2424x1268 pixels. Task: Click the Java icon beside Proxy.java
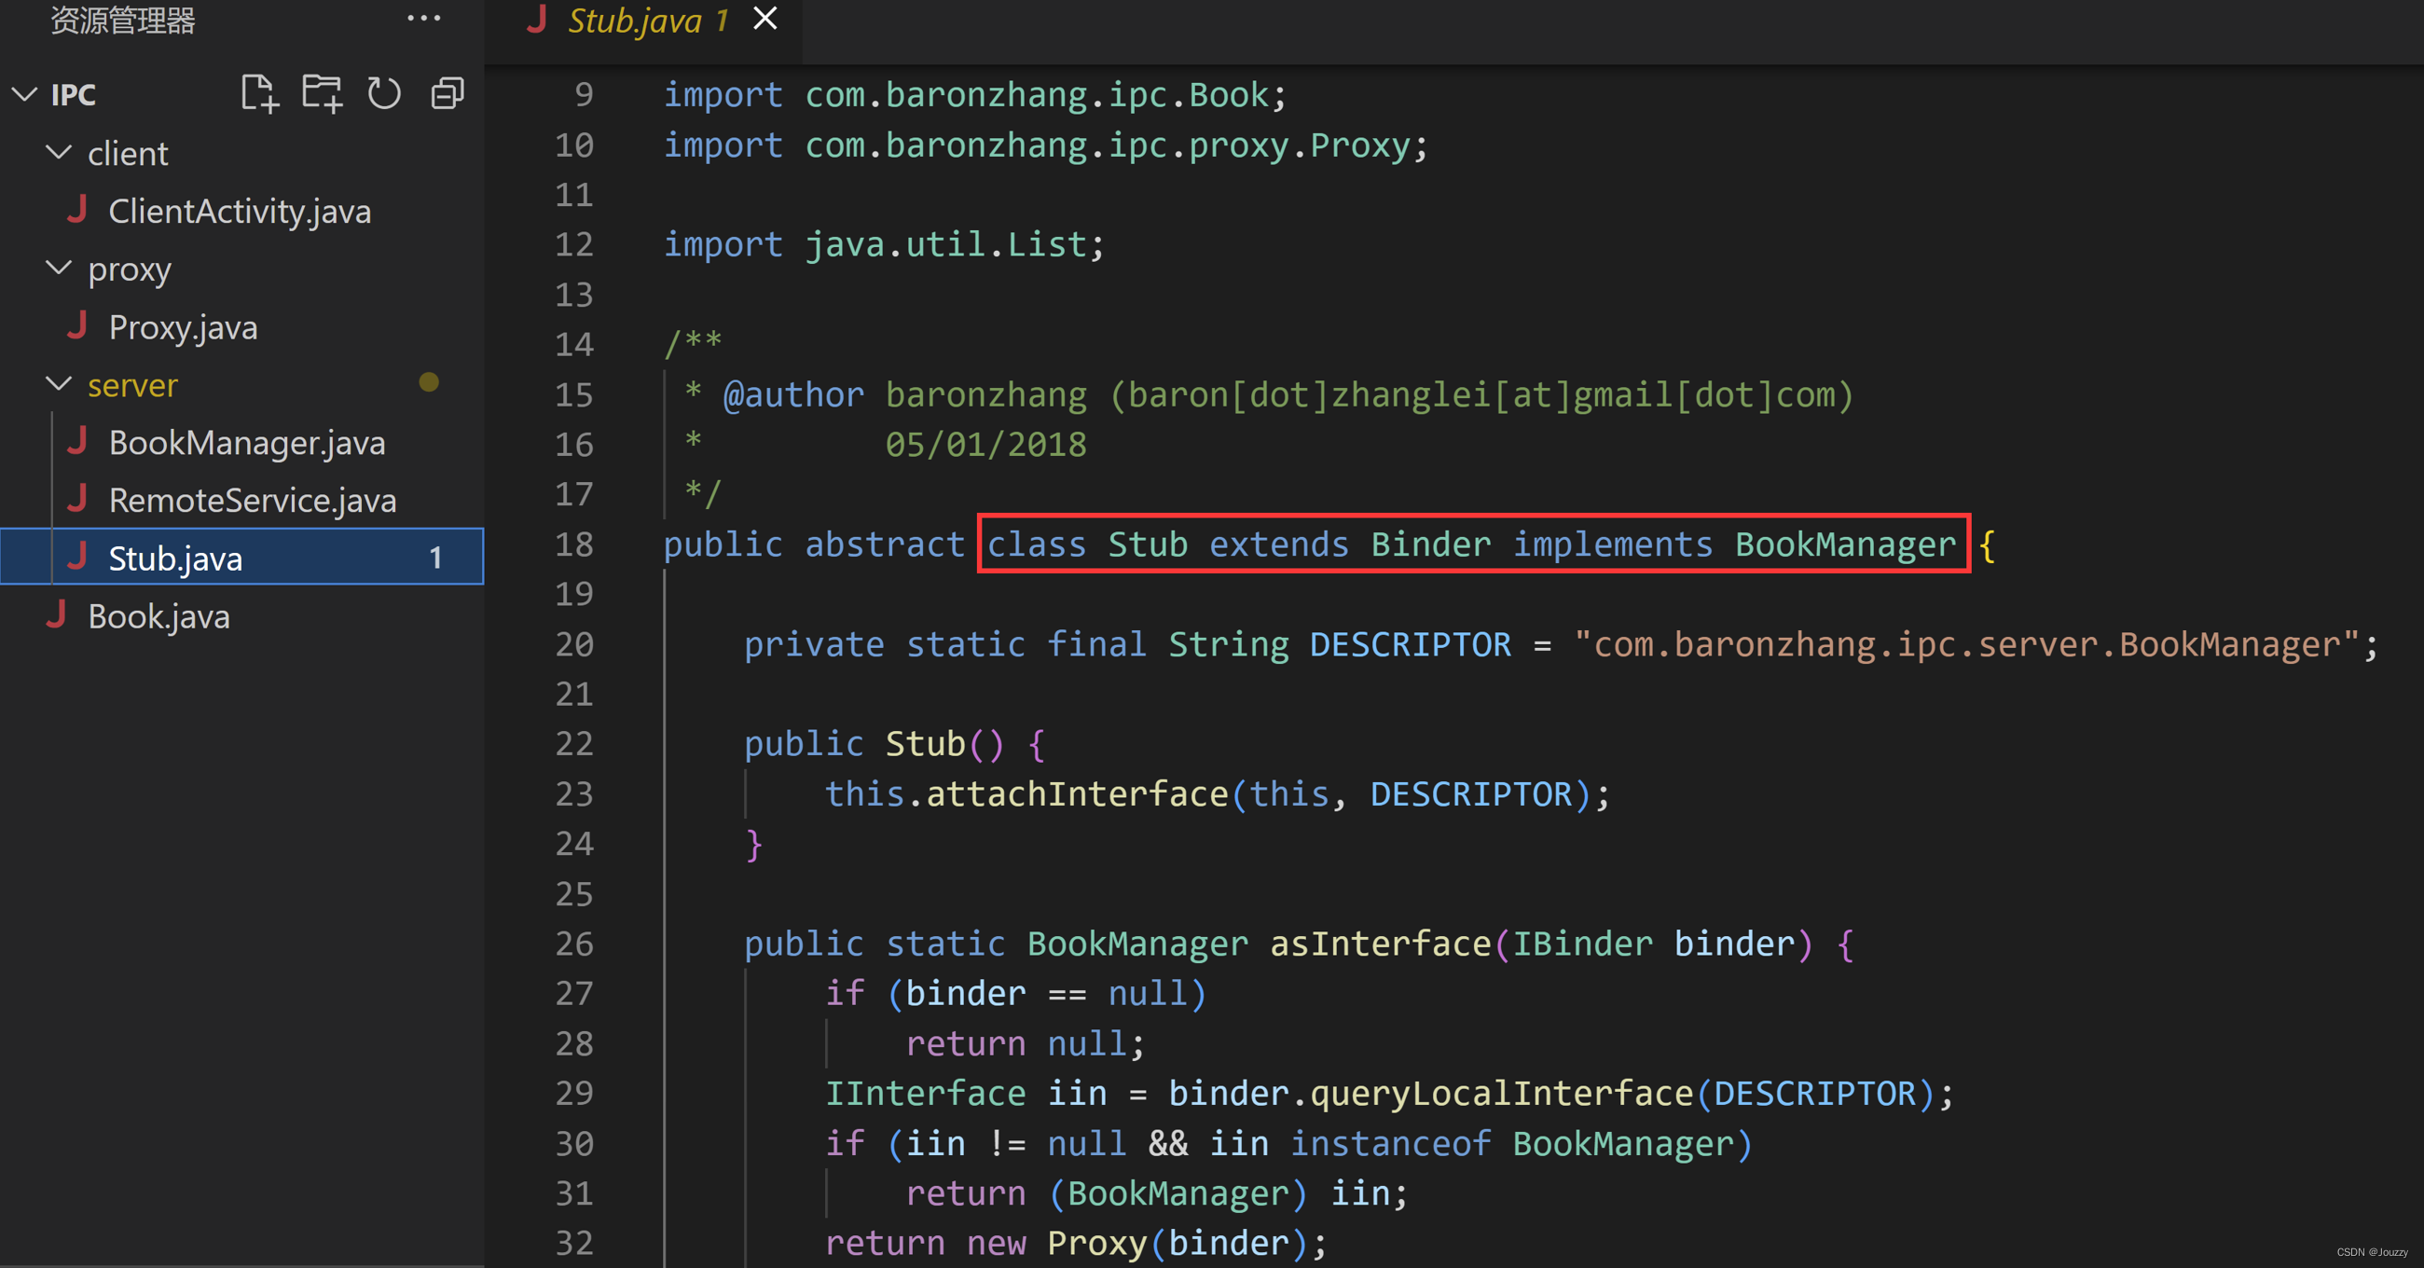(78, 324)
